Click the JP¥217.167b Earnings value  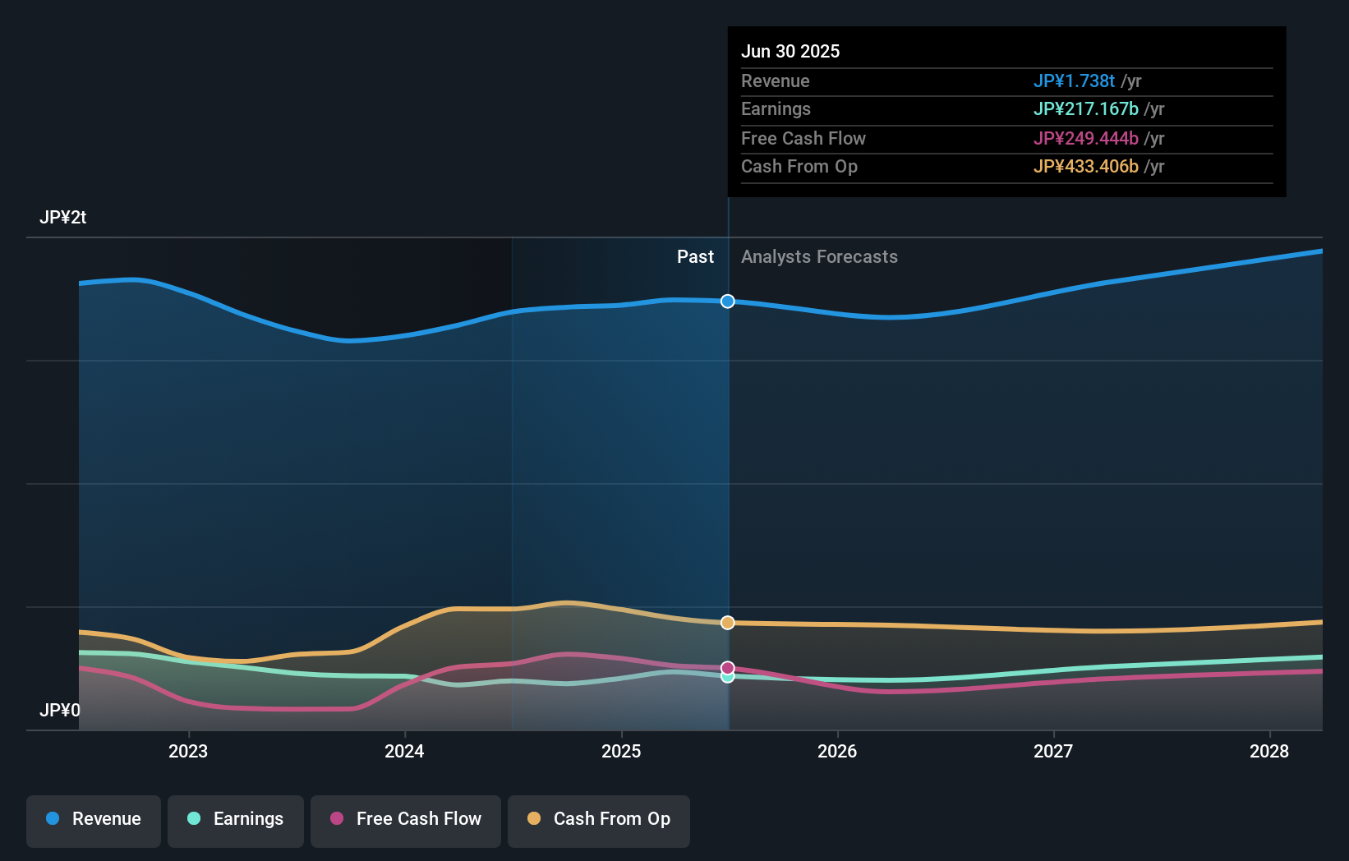click(x=1085, y=108)
